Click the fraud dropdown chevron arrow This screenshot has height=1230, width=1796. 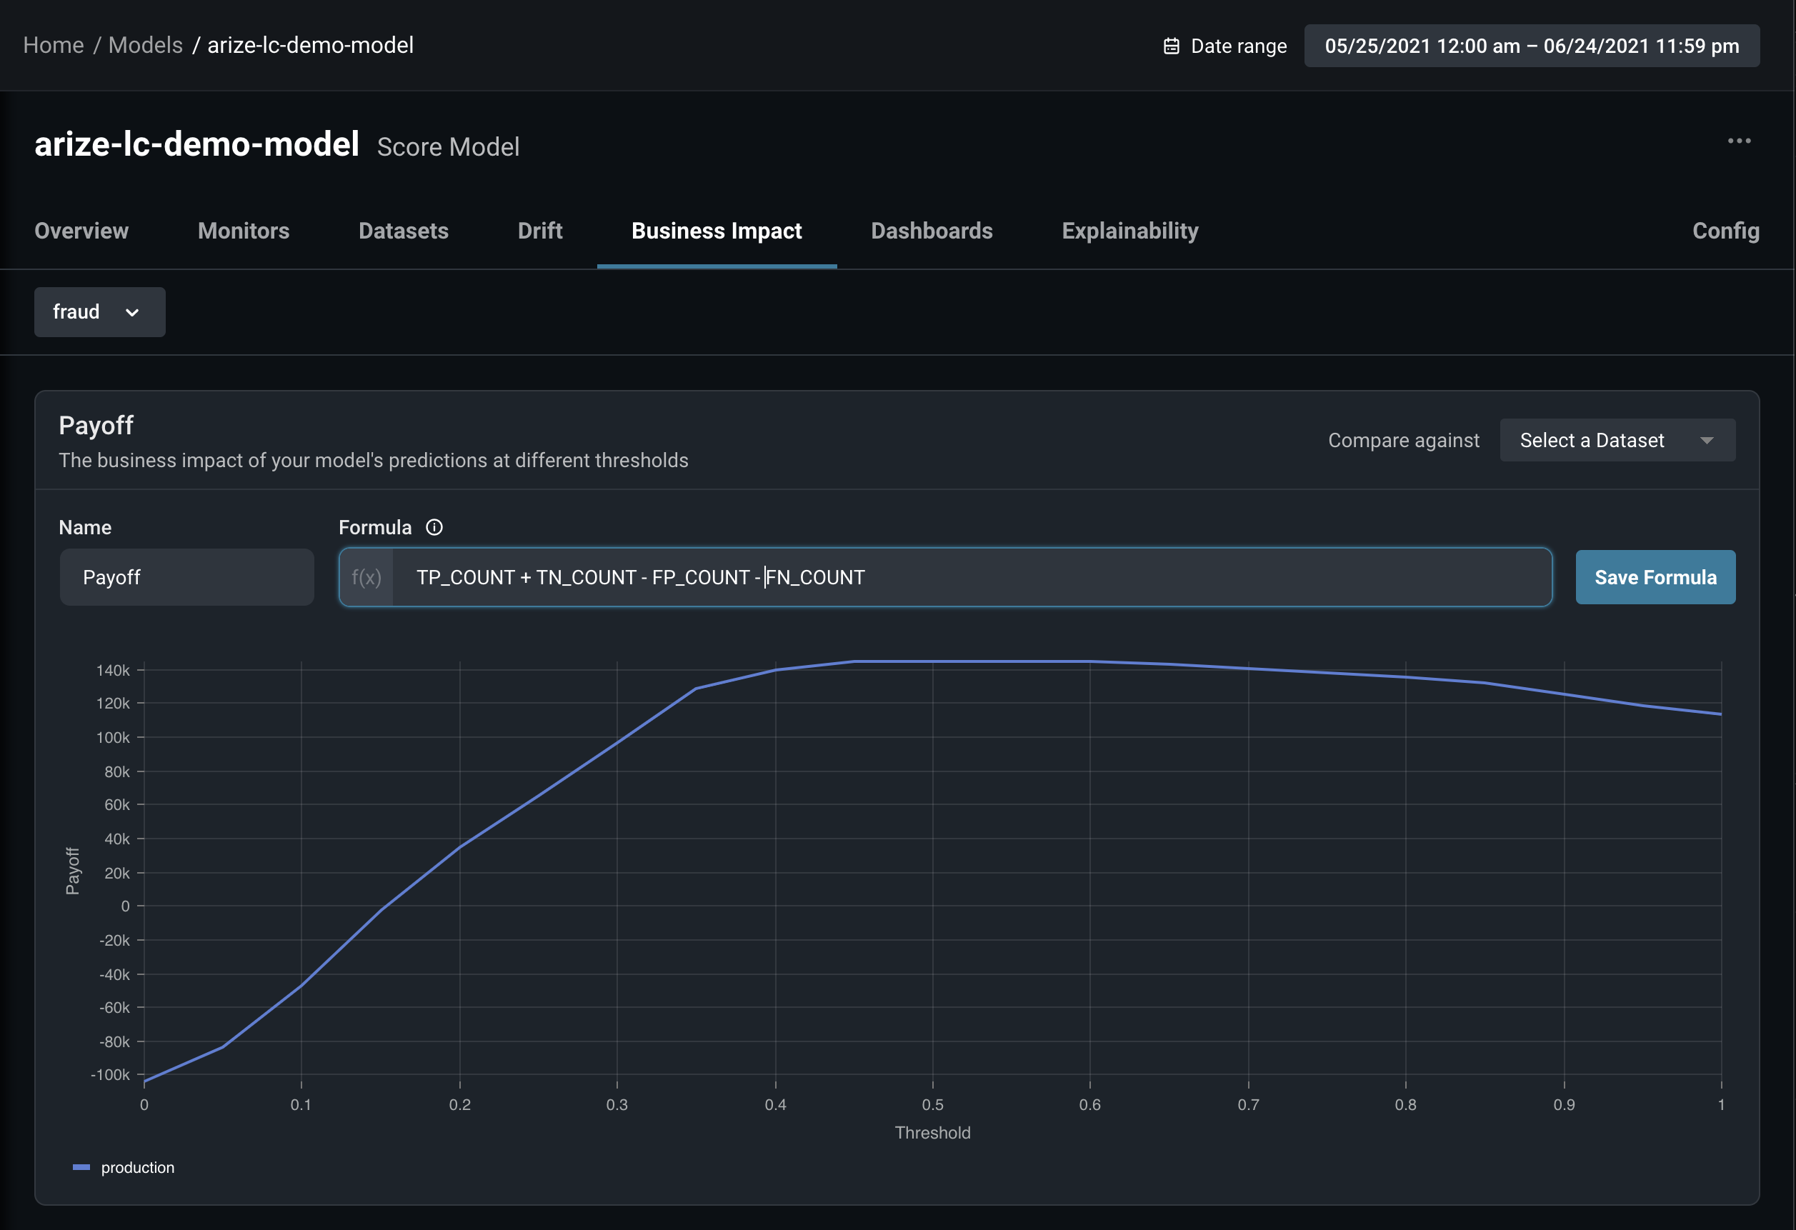pos(132,312)
